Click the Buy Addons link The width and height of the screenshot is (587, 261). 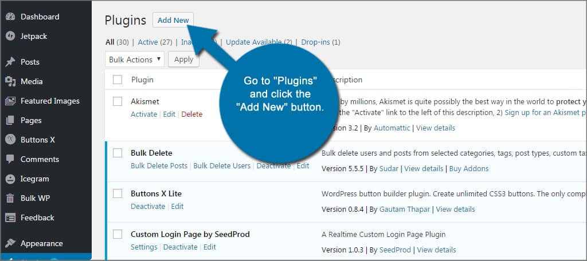(x=469, y=169)
